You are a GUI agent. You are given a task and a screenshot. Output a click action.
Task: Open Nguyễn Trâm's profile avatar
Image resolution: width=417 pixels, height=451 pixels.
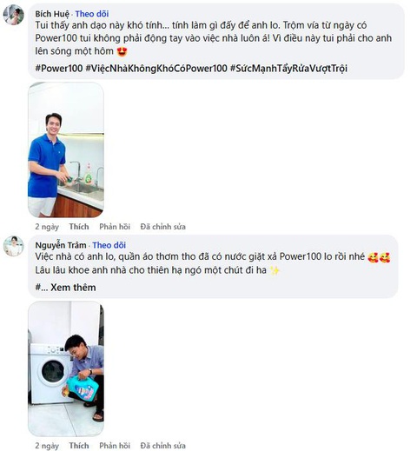pos(13,246)
